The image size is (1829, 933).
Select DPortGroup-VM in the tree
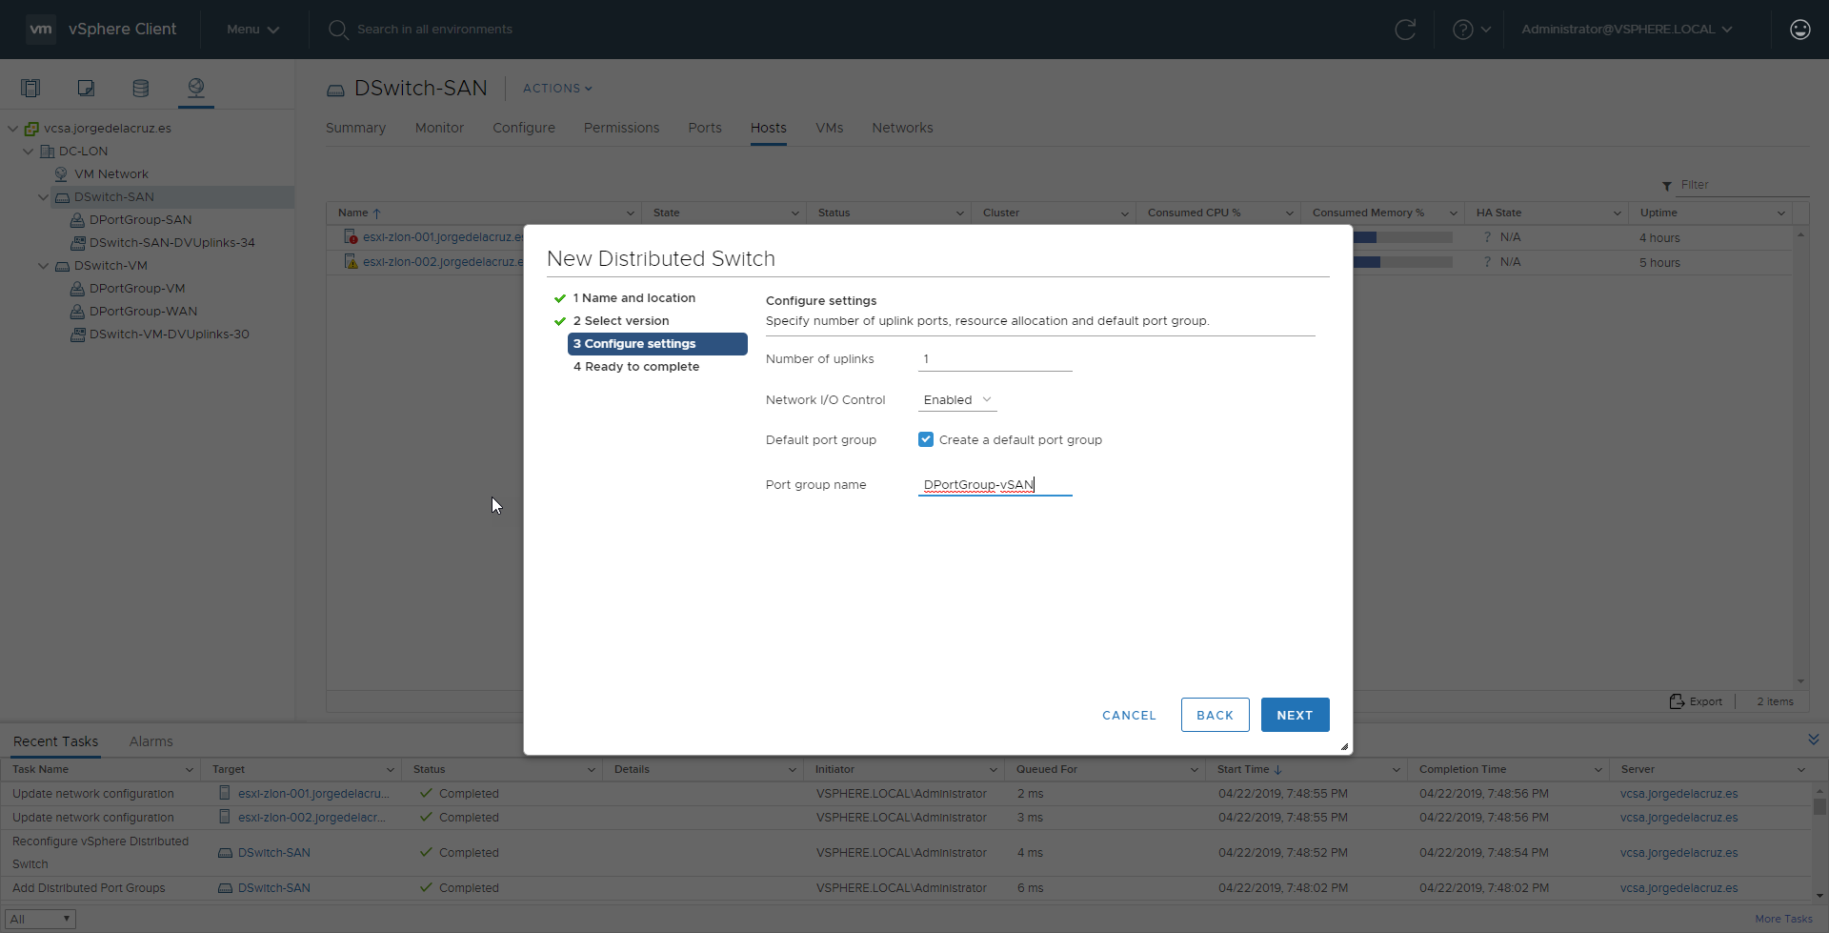(137, 289)
